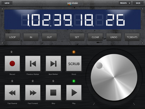
Task: Go BACK using the top-right button
Action: 138,3
